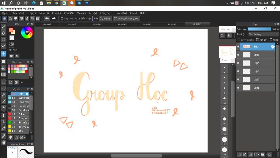Pick the Magic Wand selection tool

click(x=4, y=95)
